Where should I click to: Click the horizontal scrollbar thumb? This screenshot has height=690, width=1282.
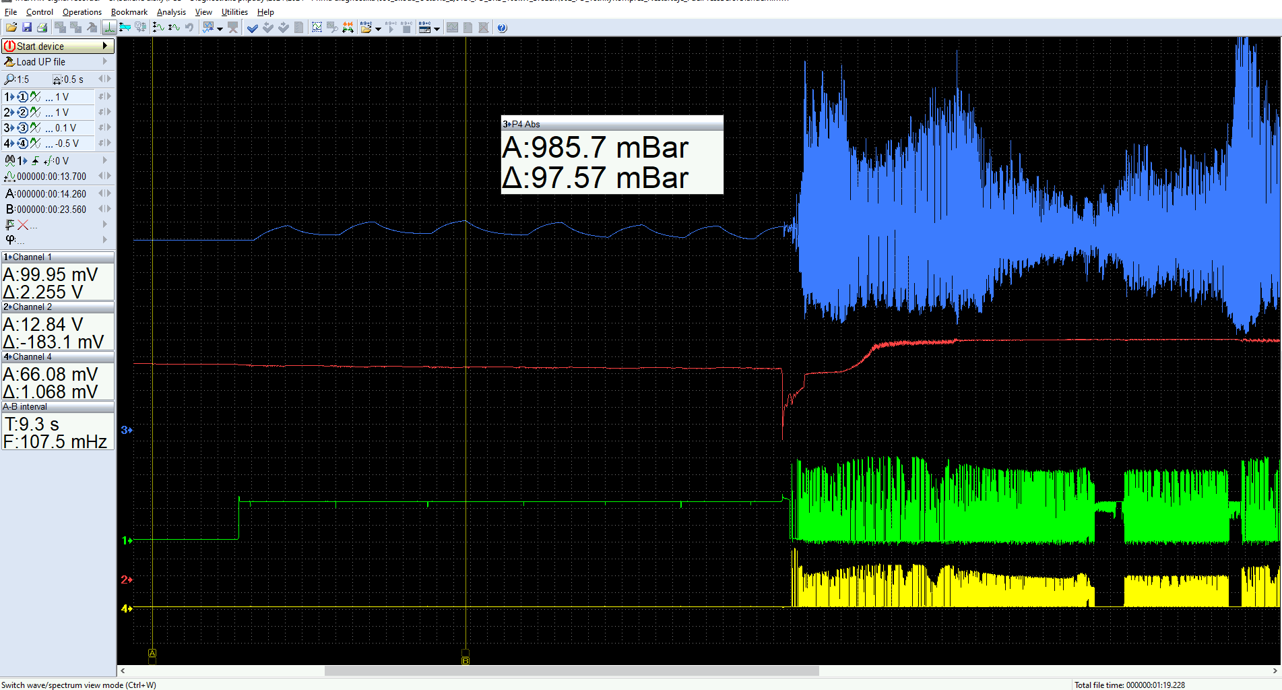click(571, 671)
